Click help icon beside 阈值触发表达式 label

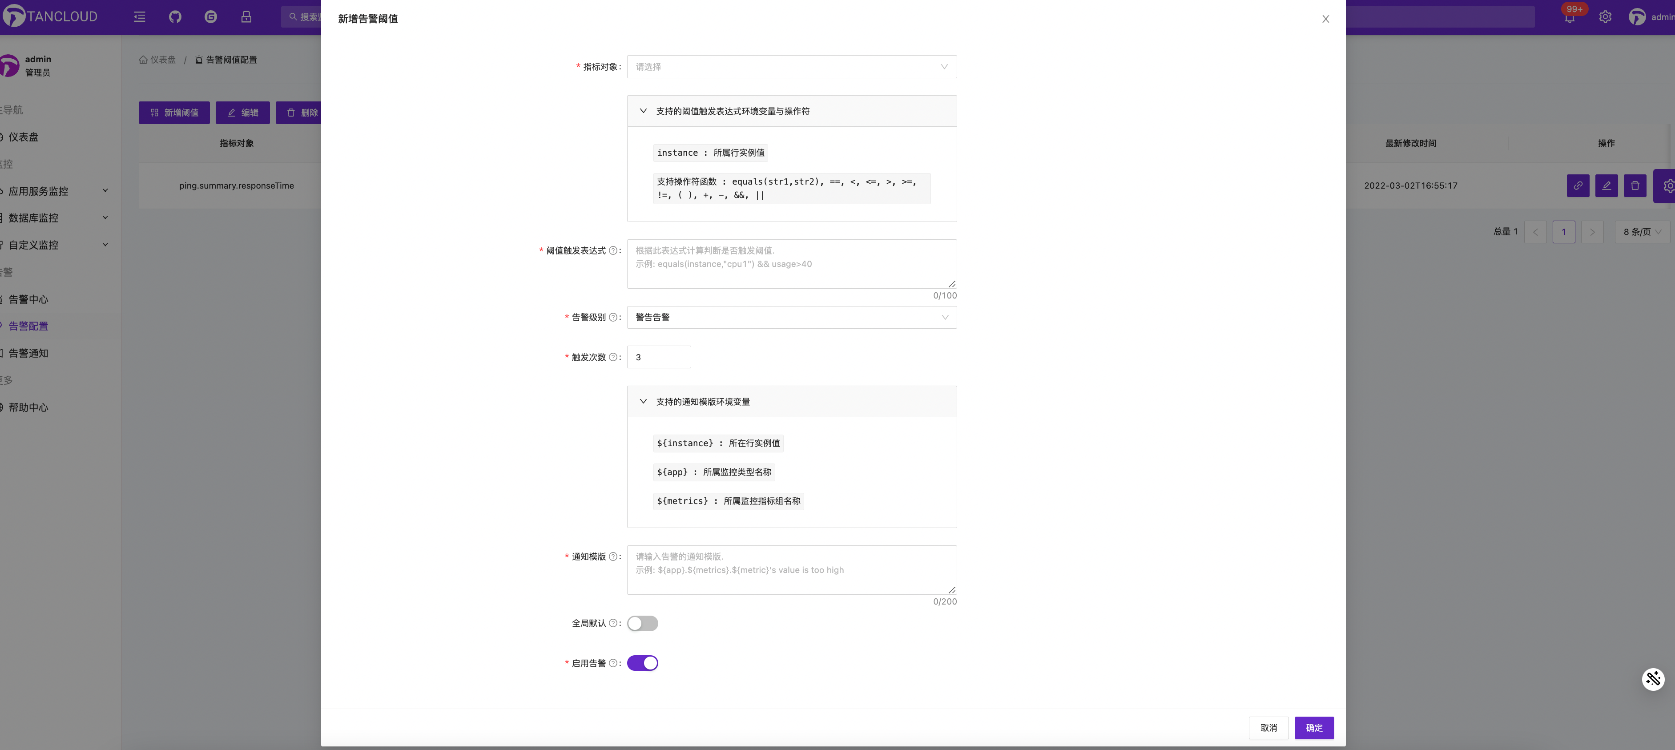pyautogui.click(x=612, y=250)
